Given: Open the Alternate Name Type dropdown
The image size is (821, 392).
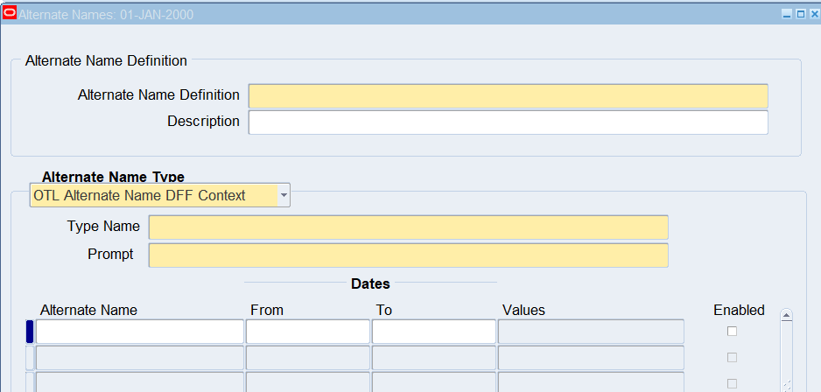Looking at the screenshot, I should [x=284, y=195].
